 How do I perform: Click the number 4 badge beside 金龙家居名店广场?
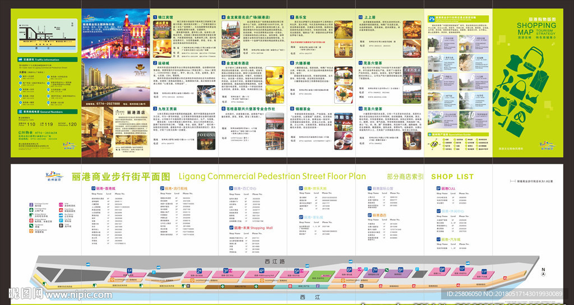point(224,17)
